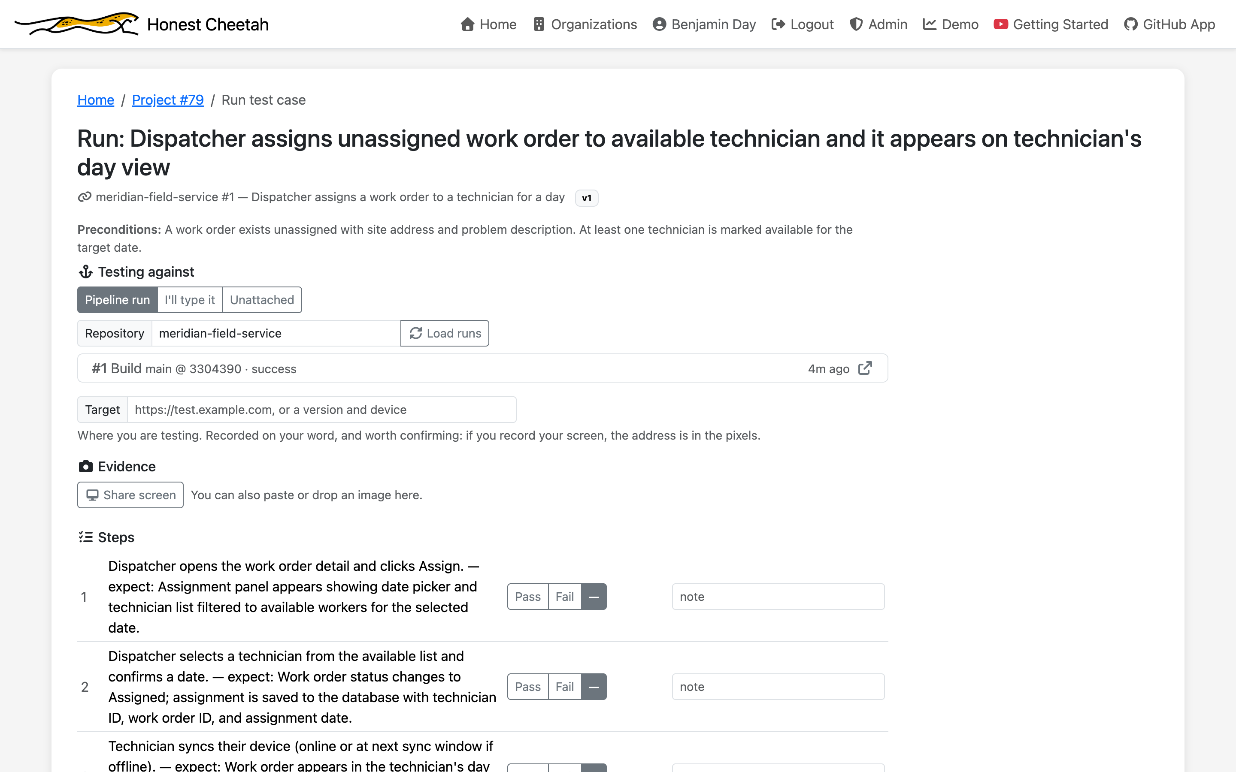
Task: Click the anchor icon beside Testing against
Action: 85,271
